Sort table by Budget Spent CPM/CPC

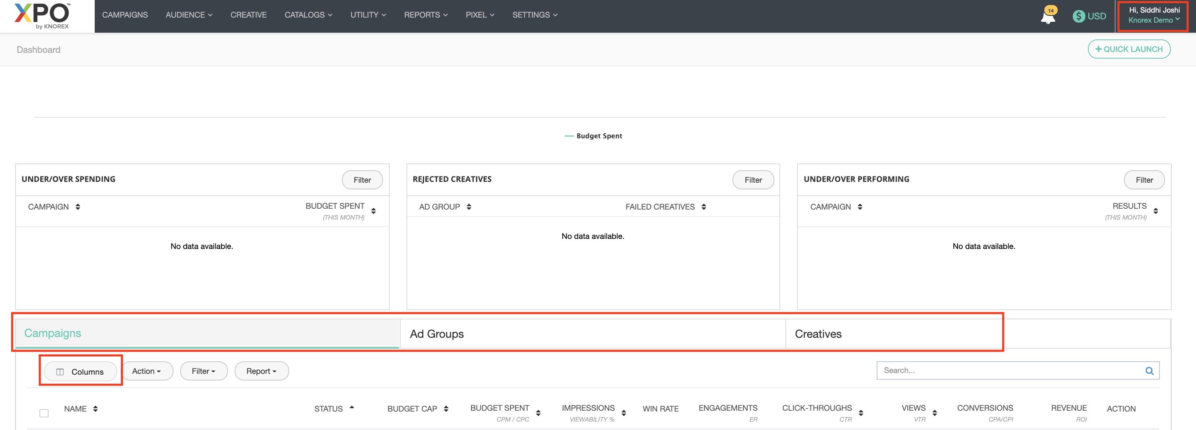coord(538,413)
